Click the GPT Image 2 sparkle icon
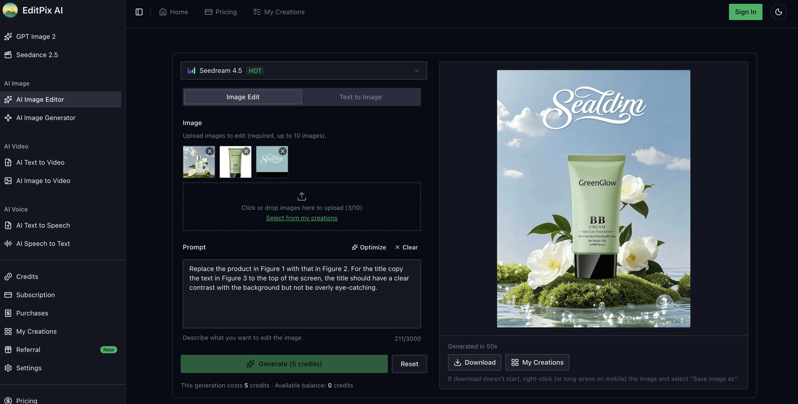Screen dimensions: 798x404 click(8, 36)
